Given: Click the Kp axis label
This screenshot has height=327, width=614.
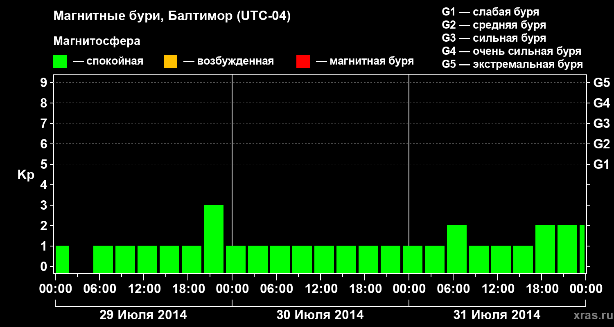Looking at the screenshot, I should pyautogui.click(x=26, y=175).
